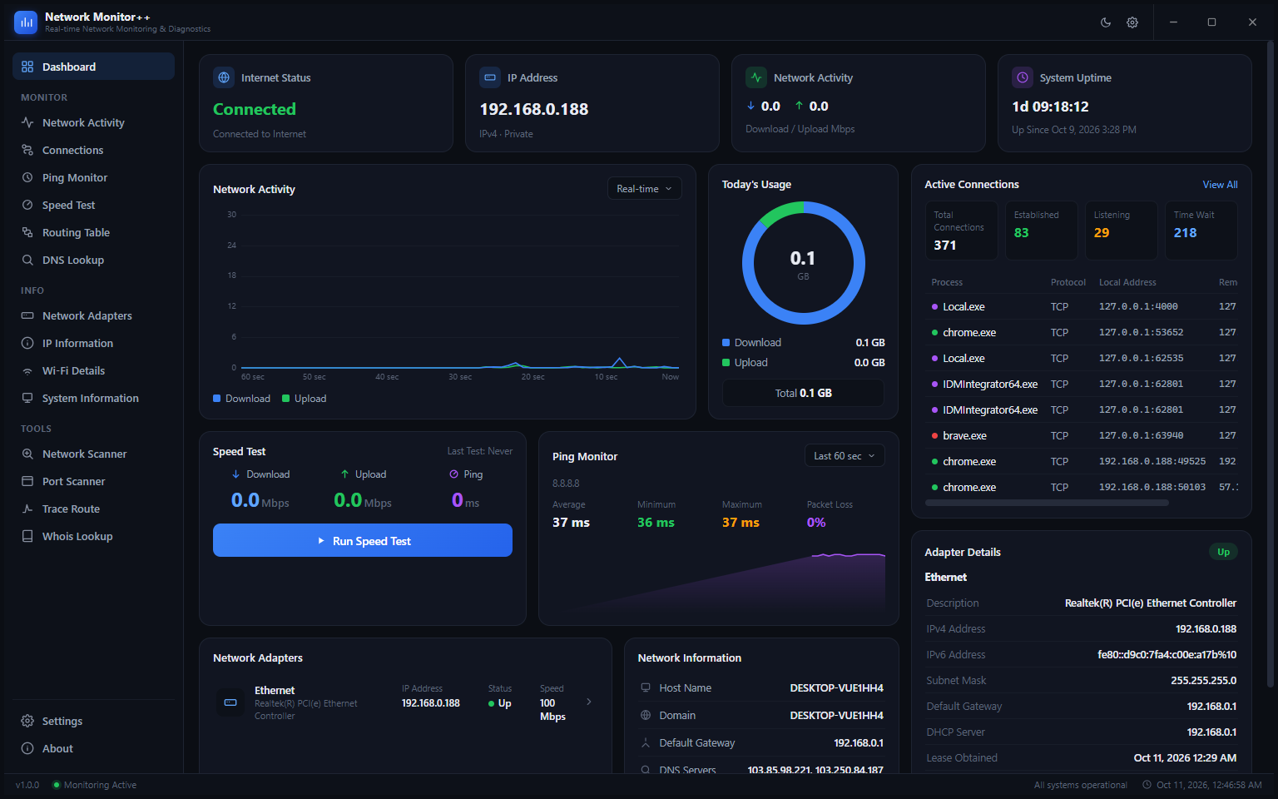Open the Last 60 sec dropdown

click(x=844, y=456)
